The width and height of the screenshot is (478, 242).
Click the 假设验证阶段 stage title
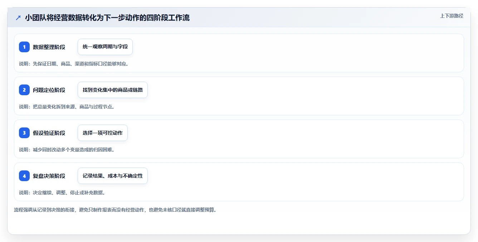[x=49, y=133]
